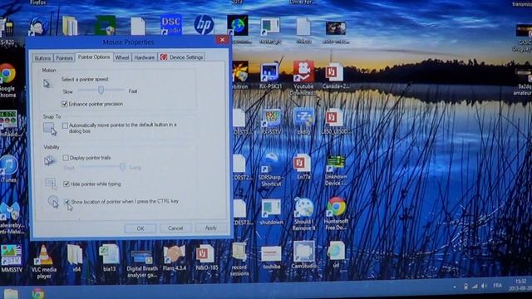This screenshot has width=532, height=299.
Task: Click the taskbar clock
Action: pos(520,285)
